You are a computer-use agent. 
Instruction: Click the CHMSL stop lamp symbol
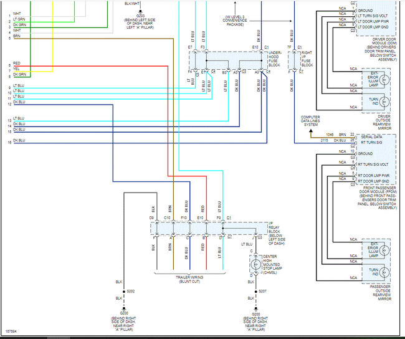[256, 264]
